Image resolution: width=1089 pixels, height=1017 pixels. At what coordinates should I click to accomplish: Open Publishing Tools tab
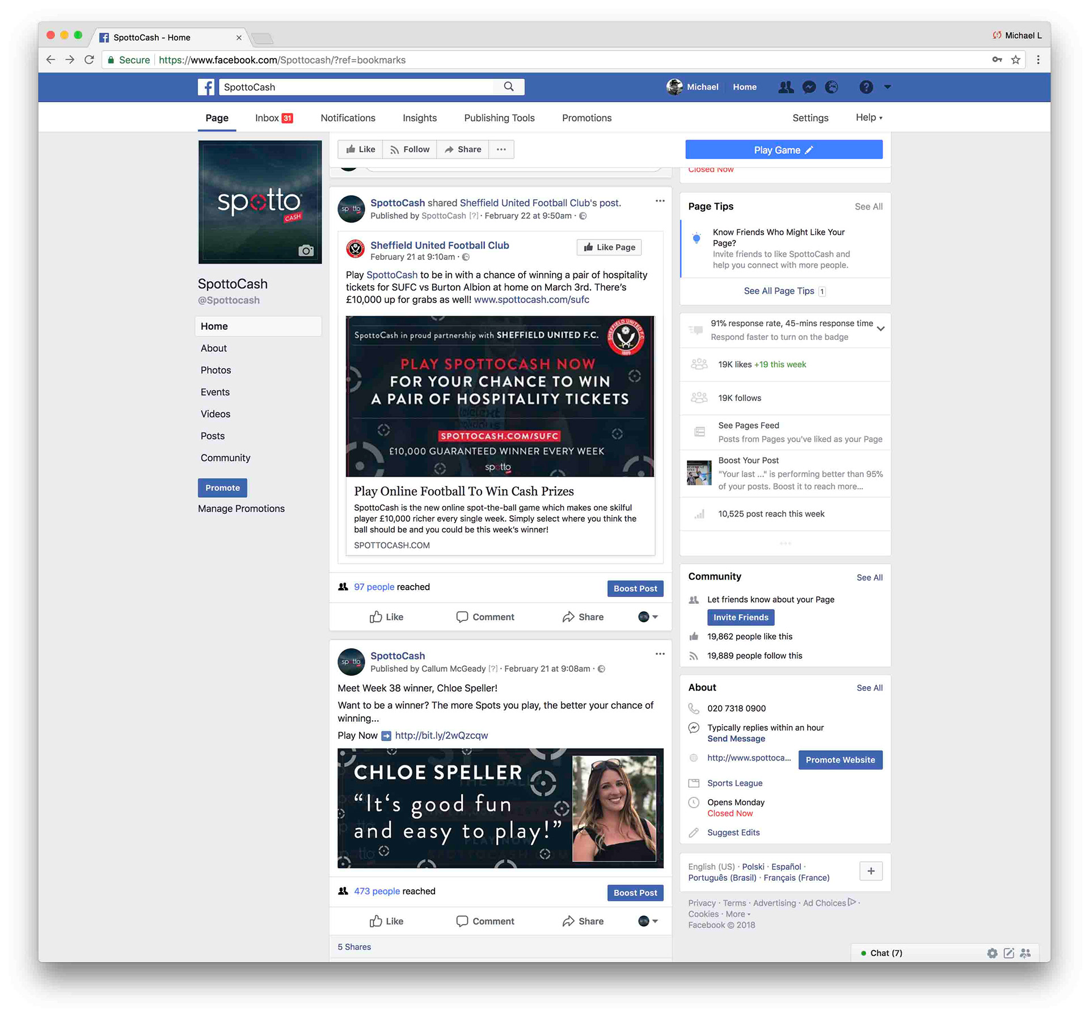499,118
